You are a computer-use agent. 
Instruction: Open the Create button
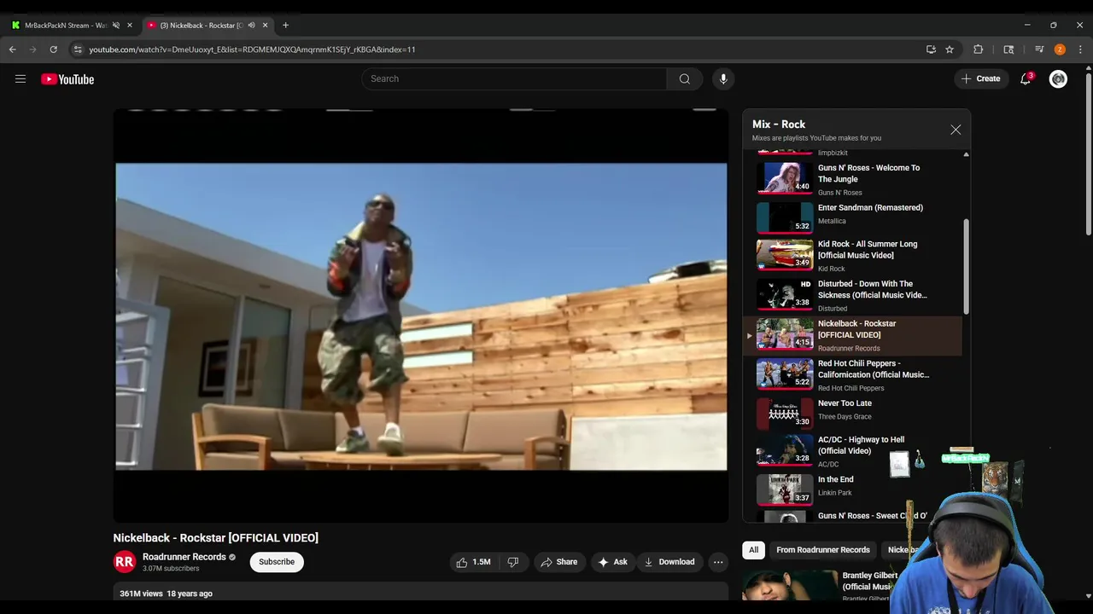click(x=981, y=79)
